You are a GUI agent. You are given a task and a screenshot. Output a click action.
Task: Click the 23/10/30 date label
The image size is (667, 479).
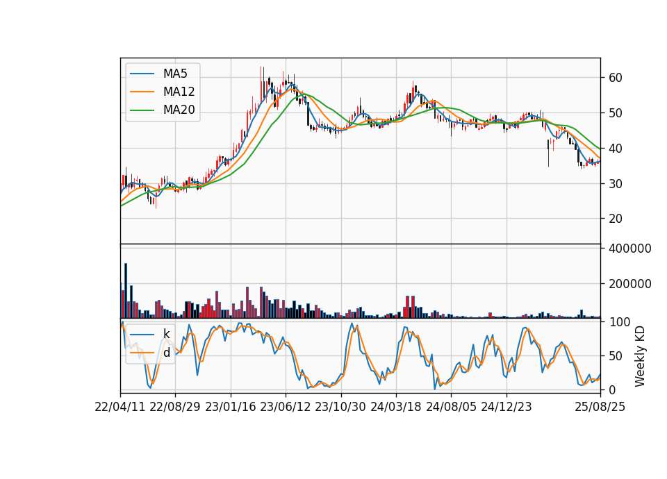[x=340, y=407]
